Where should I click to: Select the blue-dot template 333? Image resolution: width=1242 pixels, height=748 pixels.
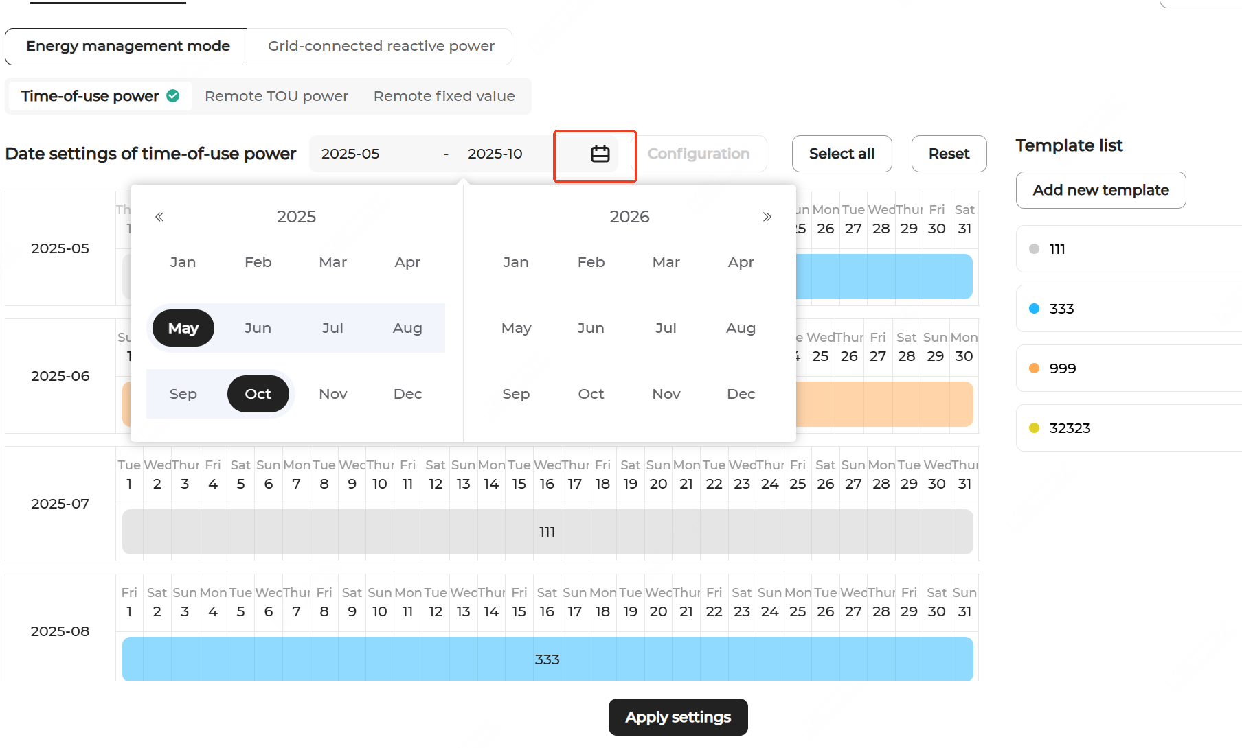coord(1061,309)
